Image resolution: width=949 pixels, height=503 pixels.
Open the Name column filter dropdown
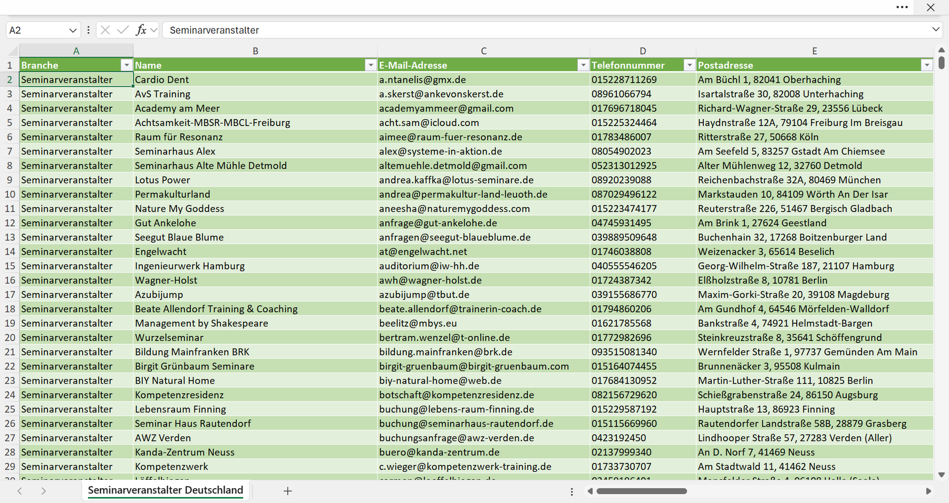point(371,65)
